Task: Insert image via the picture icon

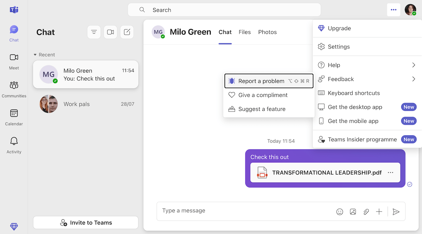Action: click(353, 212)
